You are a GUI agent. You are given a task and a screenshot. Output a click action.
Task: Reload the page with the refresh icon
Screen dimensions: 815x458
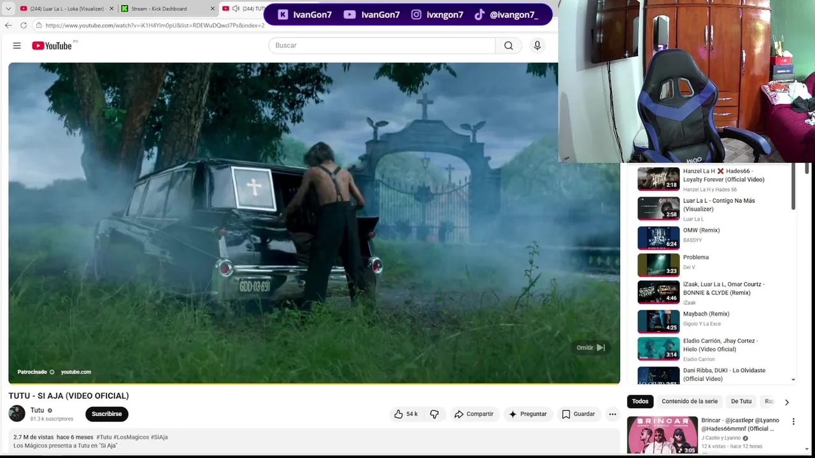click(x=24, y=25)
